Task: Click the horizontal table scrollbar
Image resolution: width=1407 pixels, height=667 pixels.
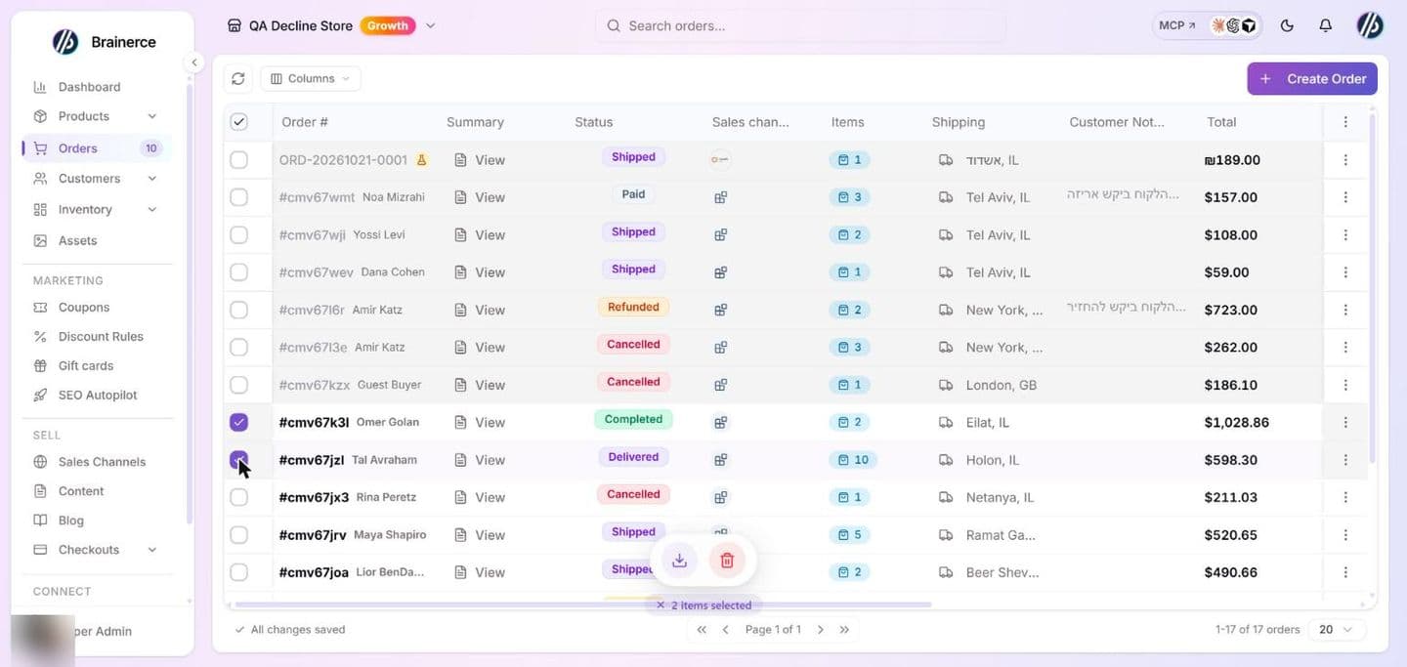Action: [583, 604]
